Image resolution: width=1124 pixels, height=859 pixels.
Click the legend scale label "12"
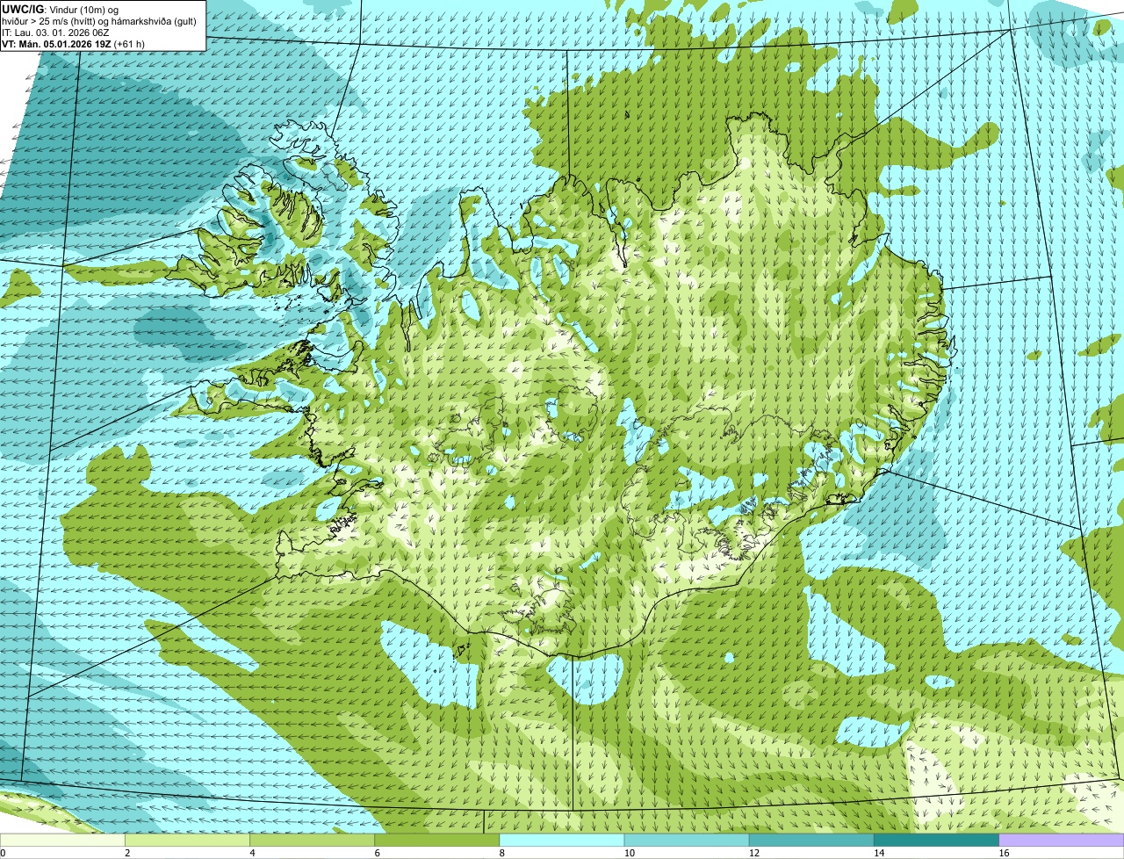[753, 853]
